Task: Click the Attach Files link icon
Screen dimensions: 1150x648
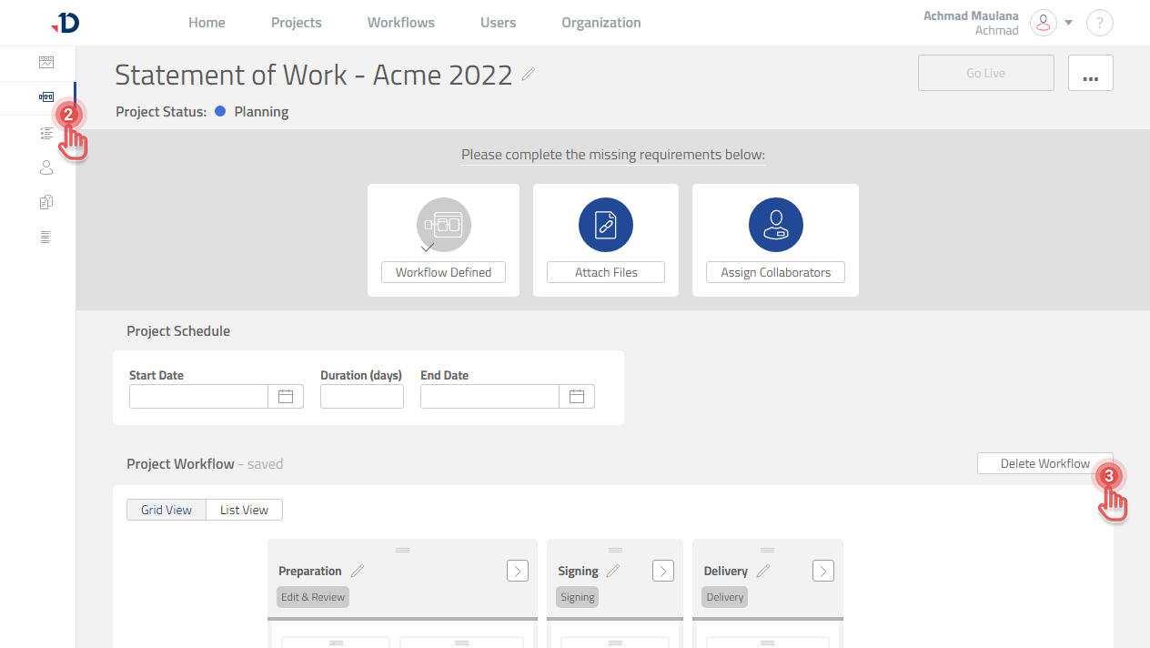Action: tap(605, 225)
